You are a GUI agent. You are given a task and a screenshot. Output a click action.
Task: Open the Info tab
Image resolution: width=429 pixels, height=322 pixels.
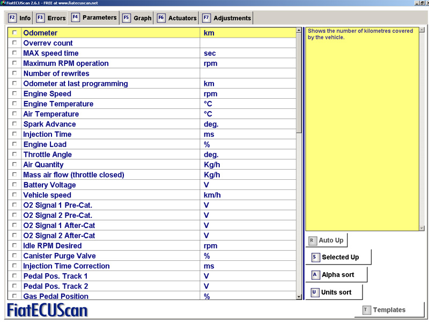tap(19, 18)
